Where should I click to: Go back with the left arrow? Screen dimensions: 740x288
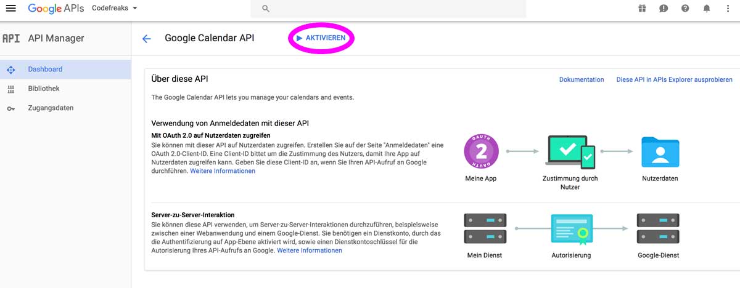(x=146, y=38)
